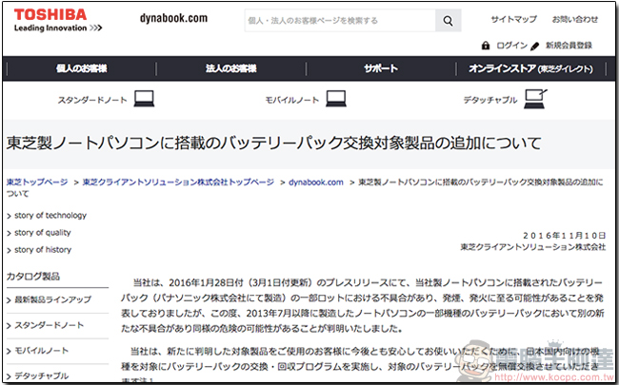The image size is (619, 385).
Task: Follow the dynabook.com breadcrumb link
Action: point(316,183)
